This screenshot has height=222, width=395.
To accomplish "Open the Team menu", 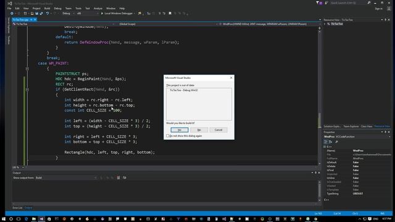I will pyautogui.click(x=69, y=8).
